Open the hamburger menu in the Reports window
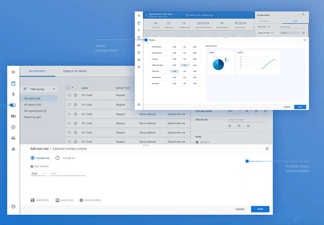This screenshot has width=324, height=225. (13, 72)
